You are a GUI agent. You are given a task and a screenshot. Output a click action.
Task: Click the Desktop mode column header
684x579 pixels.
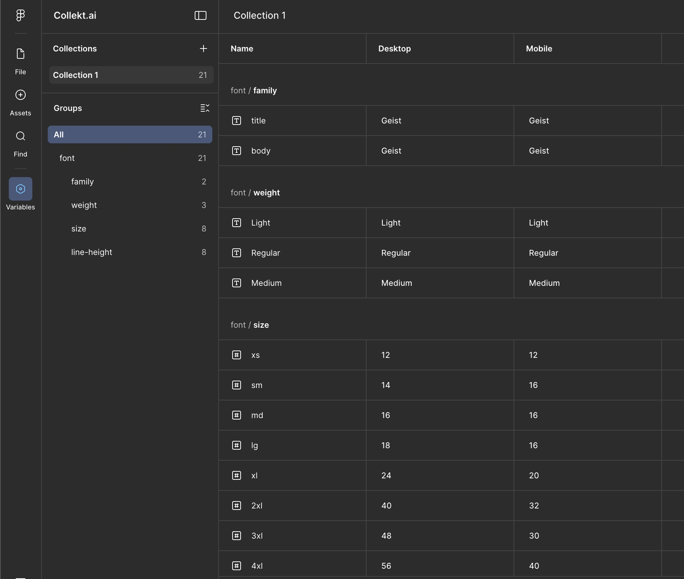coord(395,48)
